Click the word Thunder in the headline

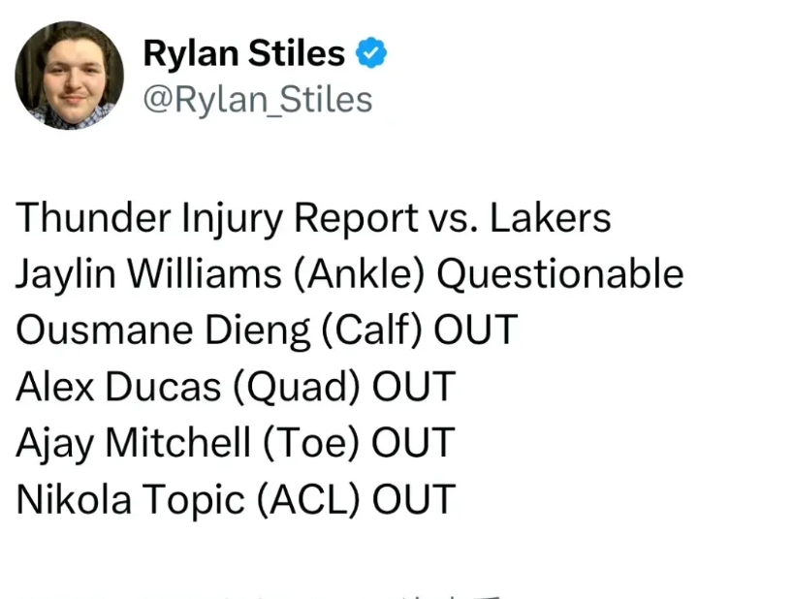pos(93,218)
